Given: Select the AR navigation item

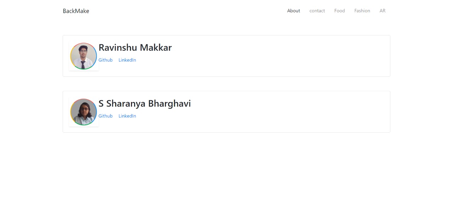Looking at the screenshot, I should coord(382,11).
